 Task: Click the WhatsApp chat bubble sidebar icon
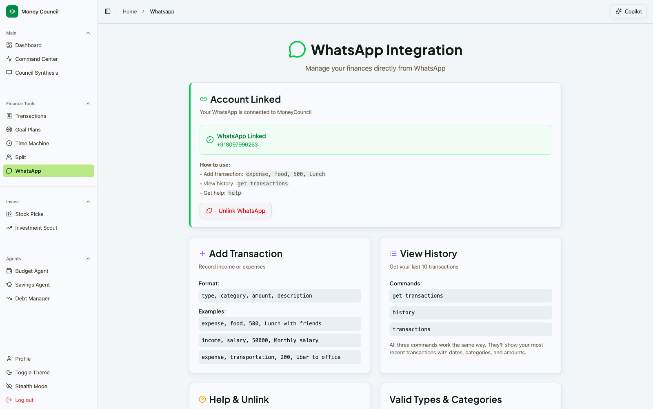[x=9, y=171]
